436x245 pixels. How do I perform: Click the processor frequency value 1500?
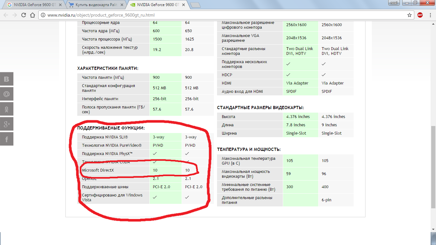tap(157, 39)
